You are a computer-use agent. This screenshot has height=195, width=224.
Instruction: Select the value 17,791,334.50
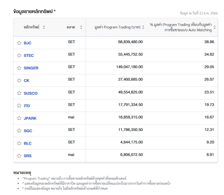[130, 105]
